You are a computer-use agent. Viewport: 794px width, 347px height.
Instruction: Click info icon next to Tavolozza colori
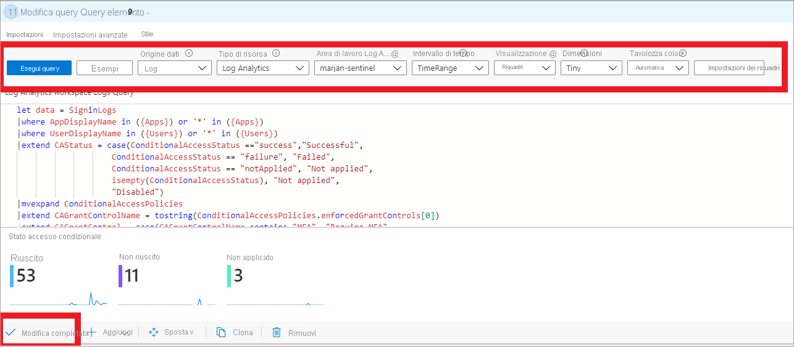683,53
